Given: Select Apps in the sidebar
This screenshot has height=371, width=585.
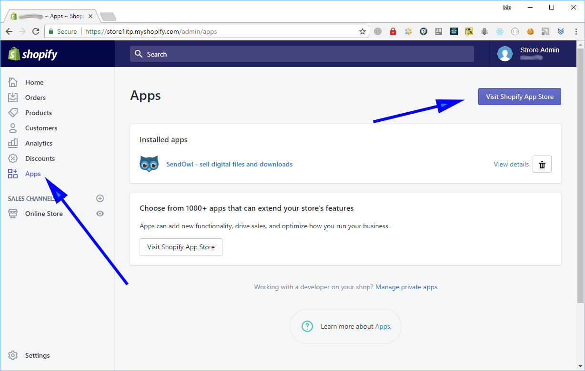Looking at the screenshot, I should [33, 174].
